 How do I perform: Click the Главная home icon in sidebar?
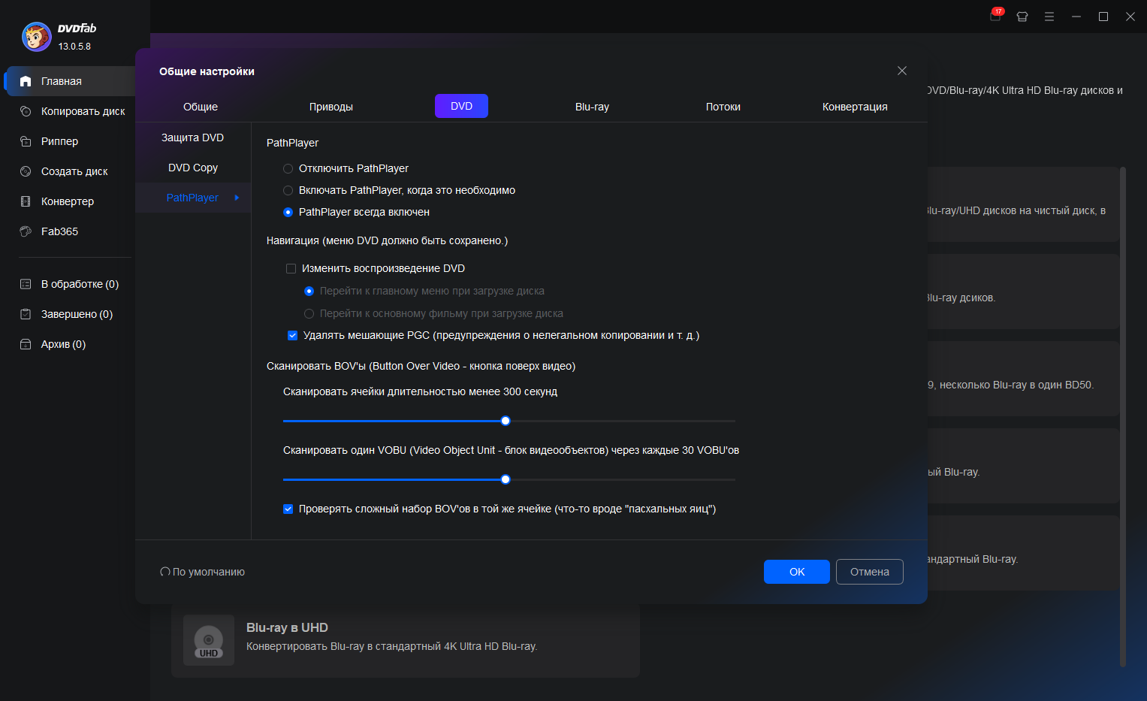pos(26,81)
